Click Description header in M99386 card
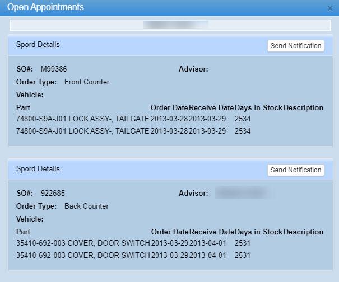 coord(303,107)
